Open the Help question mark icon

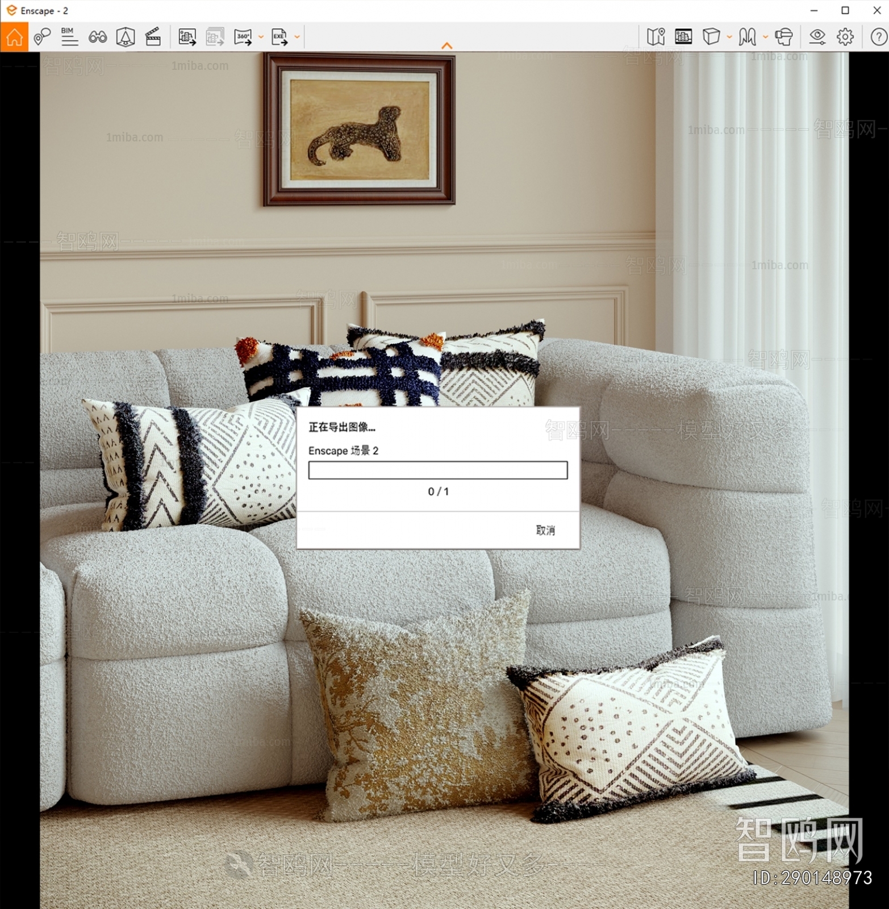pos(878,37)
